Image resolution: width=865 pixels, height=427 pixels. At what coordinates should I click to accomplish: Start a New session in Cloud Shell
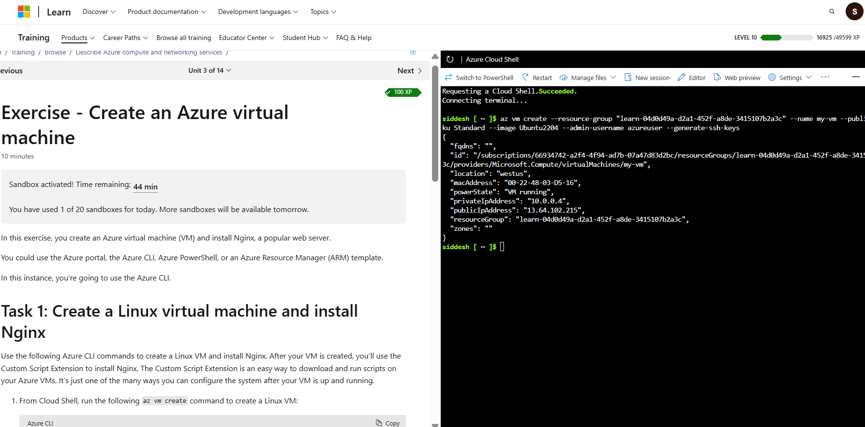point(647,78)
